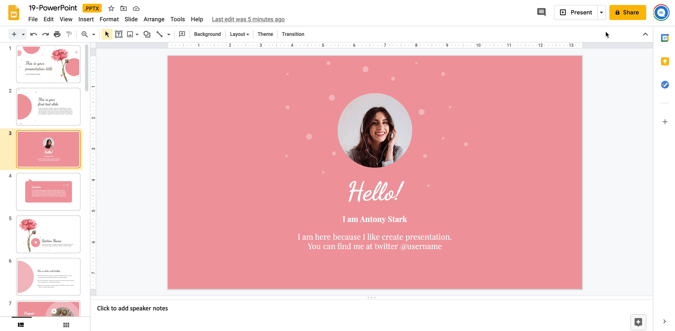
Task: Click the document title 19-PowerPoint
Action: click(x=53, y=8)
